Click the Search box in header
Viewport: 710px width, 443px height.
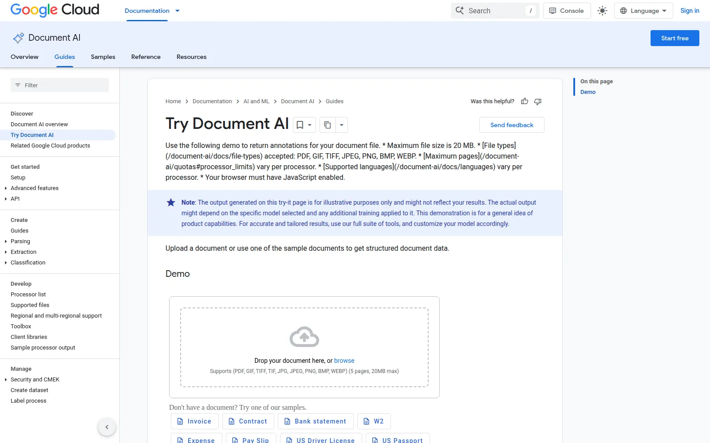coord(495,11)
